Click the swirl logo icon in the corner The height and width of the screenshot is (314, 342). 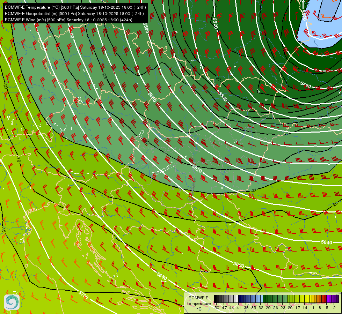12,302
